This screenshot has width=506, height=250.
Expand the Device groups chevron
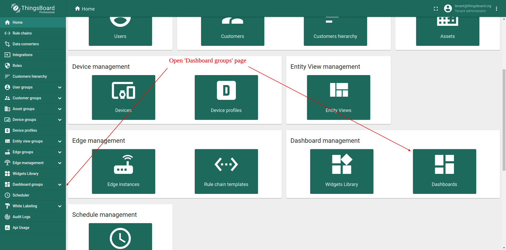(x=60, y=120)
